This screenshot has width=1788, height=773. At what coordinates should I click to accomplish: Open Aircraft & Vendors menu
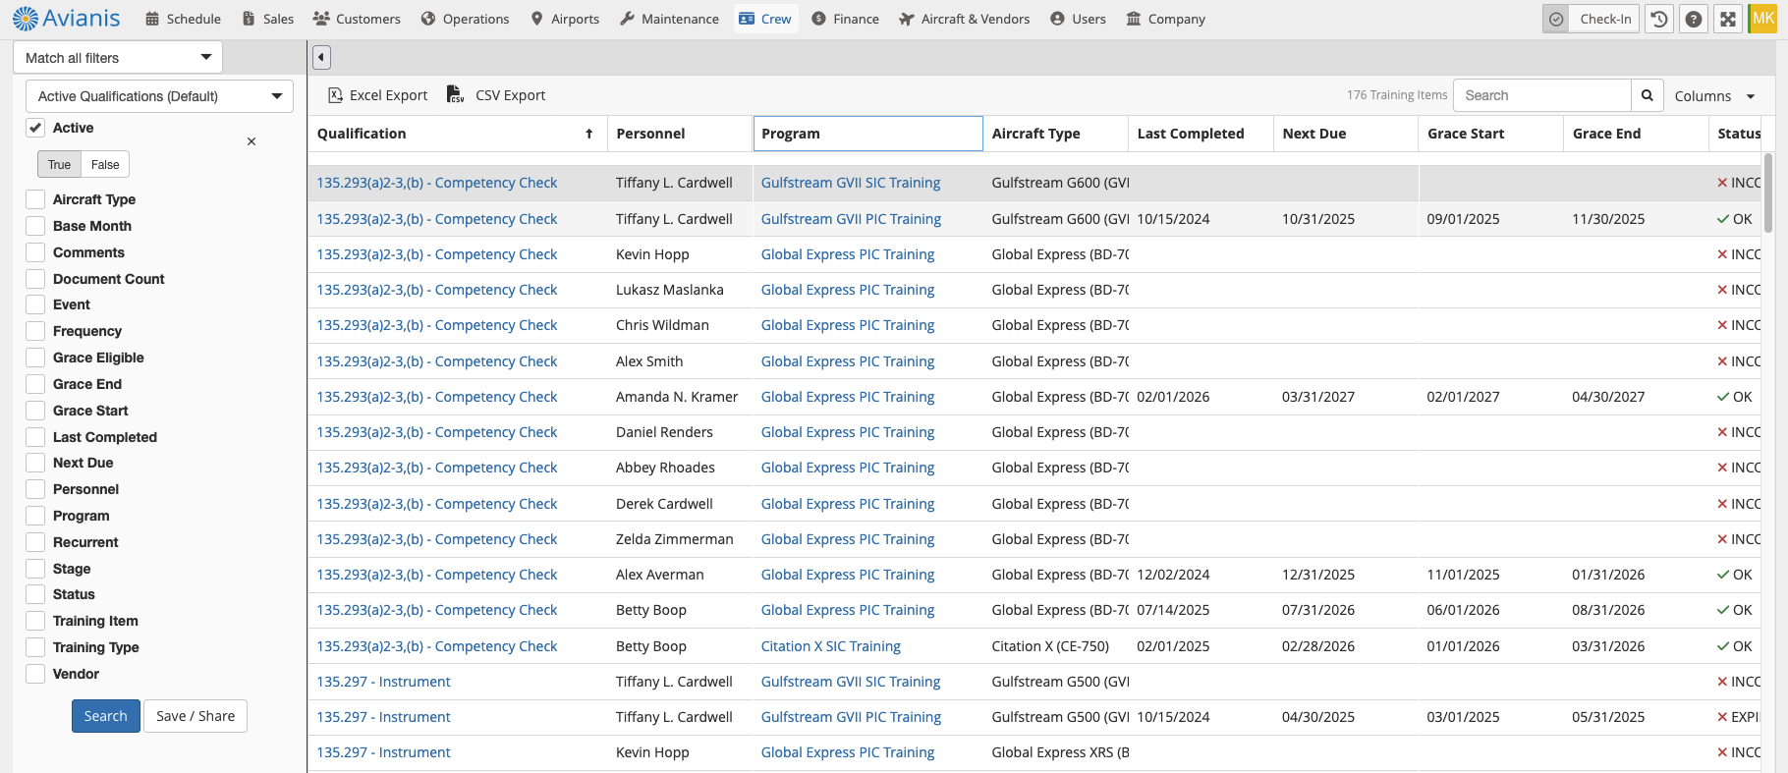(x=965, y=19)
